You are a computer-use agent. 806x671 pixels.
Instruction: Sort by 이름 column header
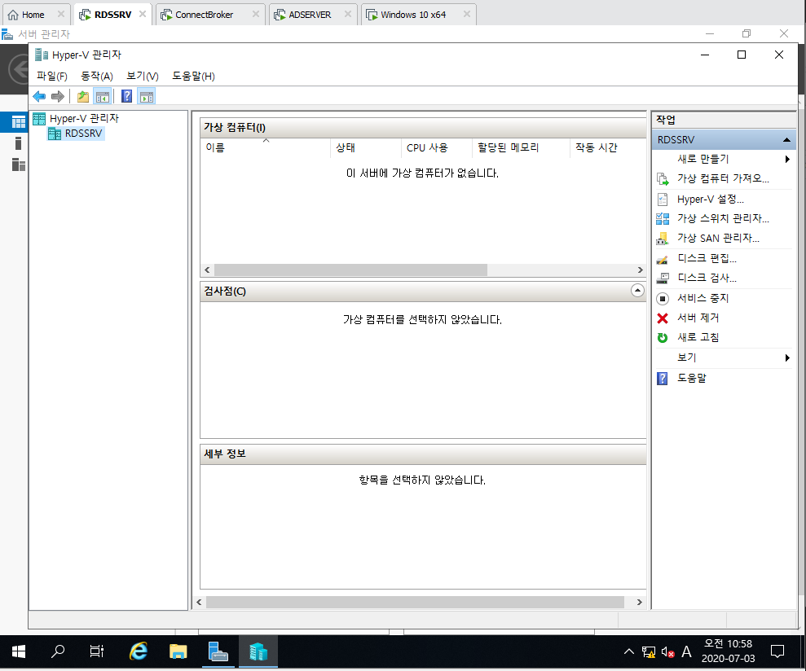coord(265,148)
